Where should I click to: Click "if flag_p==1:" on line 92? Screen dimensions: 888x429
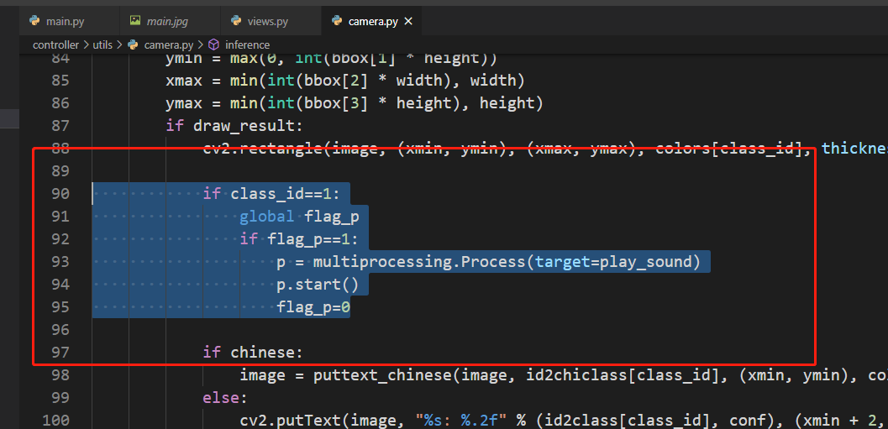point(299,238)
